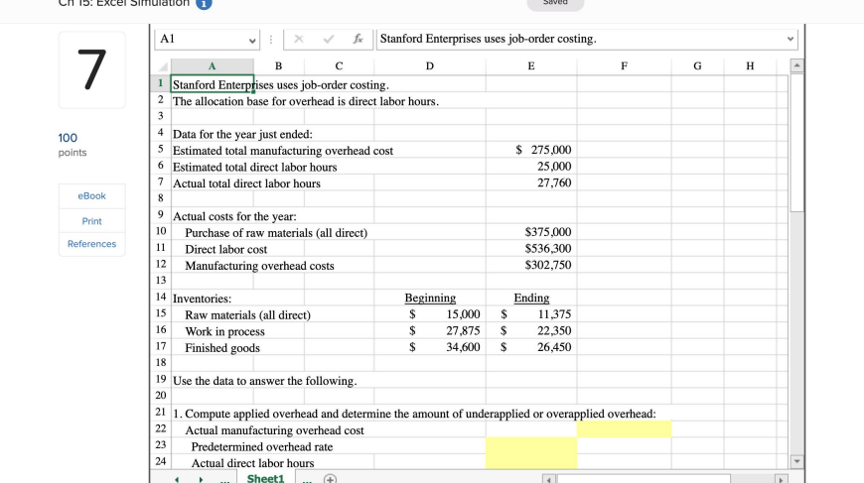864x483 pixels.
Task: Click 'Use the data to answer the following.'
Action: click(264, 381)
